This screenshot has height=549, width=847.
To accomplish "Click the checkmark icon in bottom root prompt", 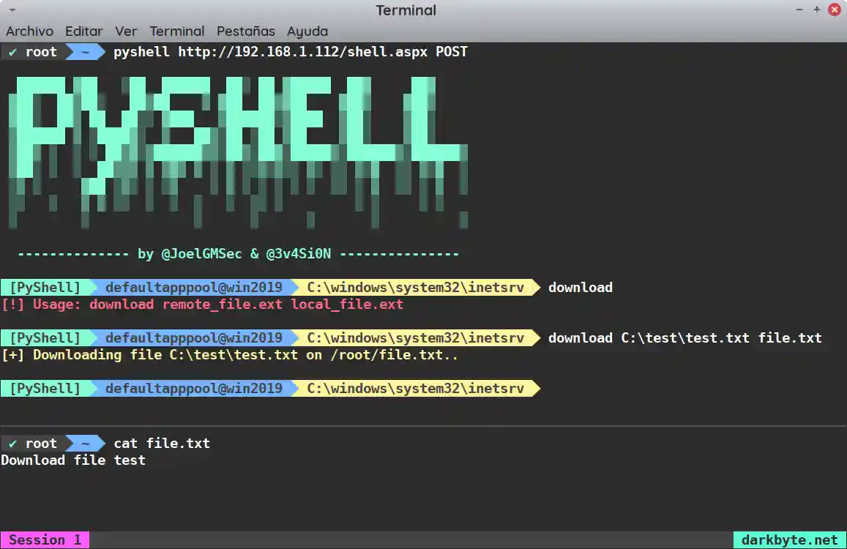I will (13, 444).
